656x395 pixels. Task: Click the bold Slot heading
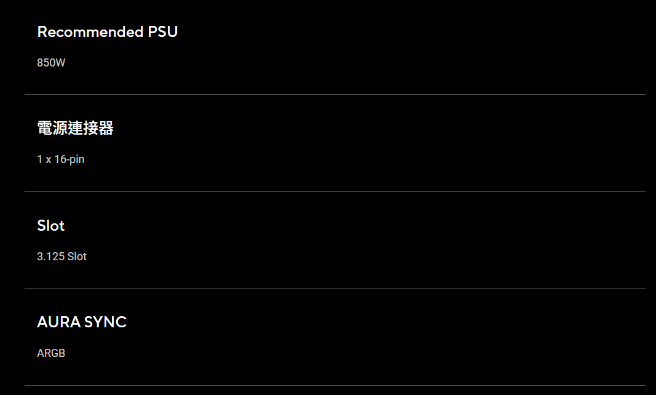pos(50,225)
